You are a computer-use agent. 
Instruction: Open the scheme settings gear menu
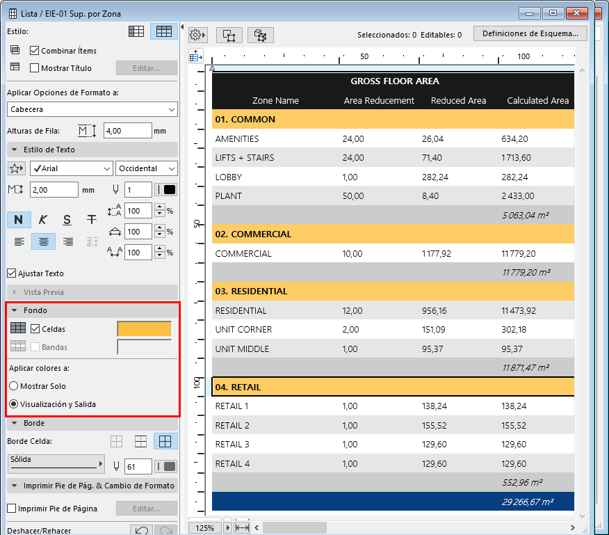click(x=197, y=35)
